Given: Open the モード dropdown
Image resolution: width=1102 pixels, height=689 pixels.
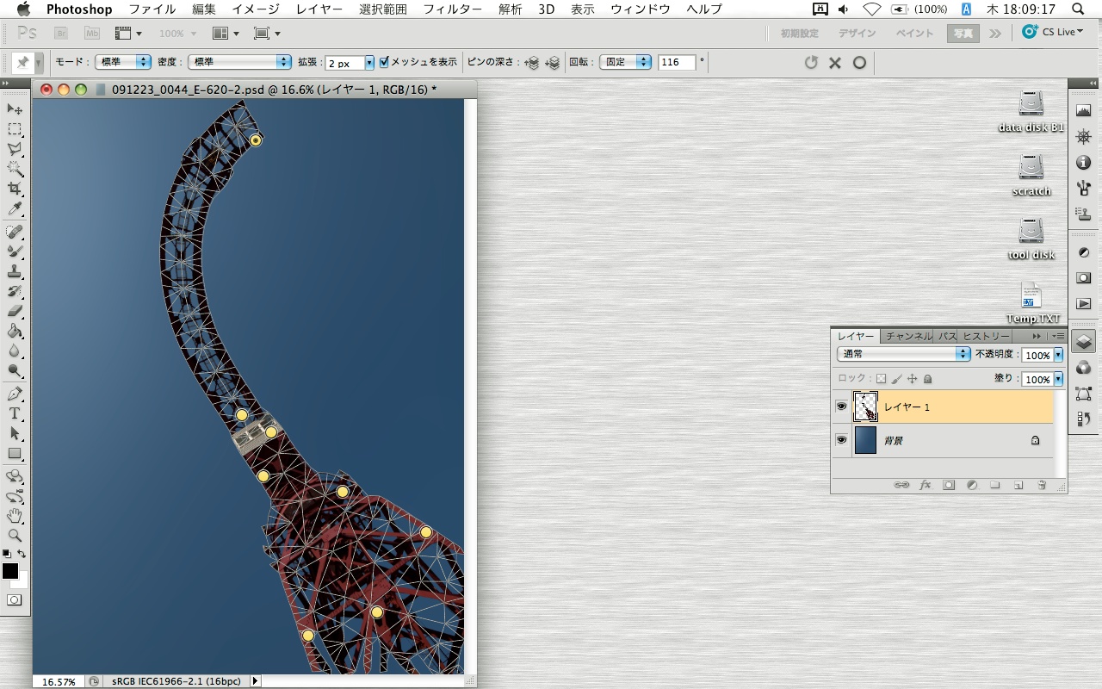Looking at the screenshot, I should coord(121,62).
